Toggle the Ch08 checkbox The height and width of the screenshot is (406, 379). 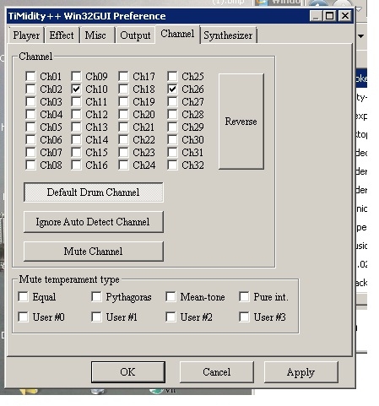[30, 165]
